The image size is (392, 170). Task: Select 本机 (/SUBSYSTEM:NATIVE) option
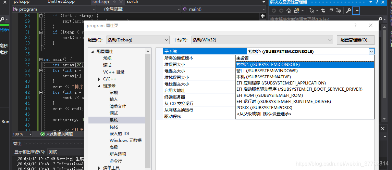305,77
